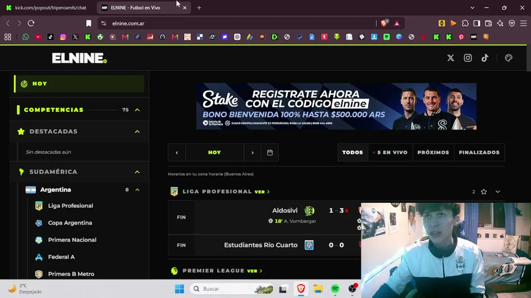Open the weather widget showing 2°C Despejado
531x298 pixels.
tap(26, 288)
